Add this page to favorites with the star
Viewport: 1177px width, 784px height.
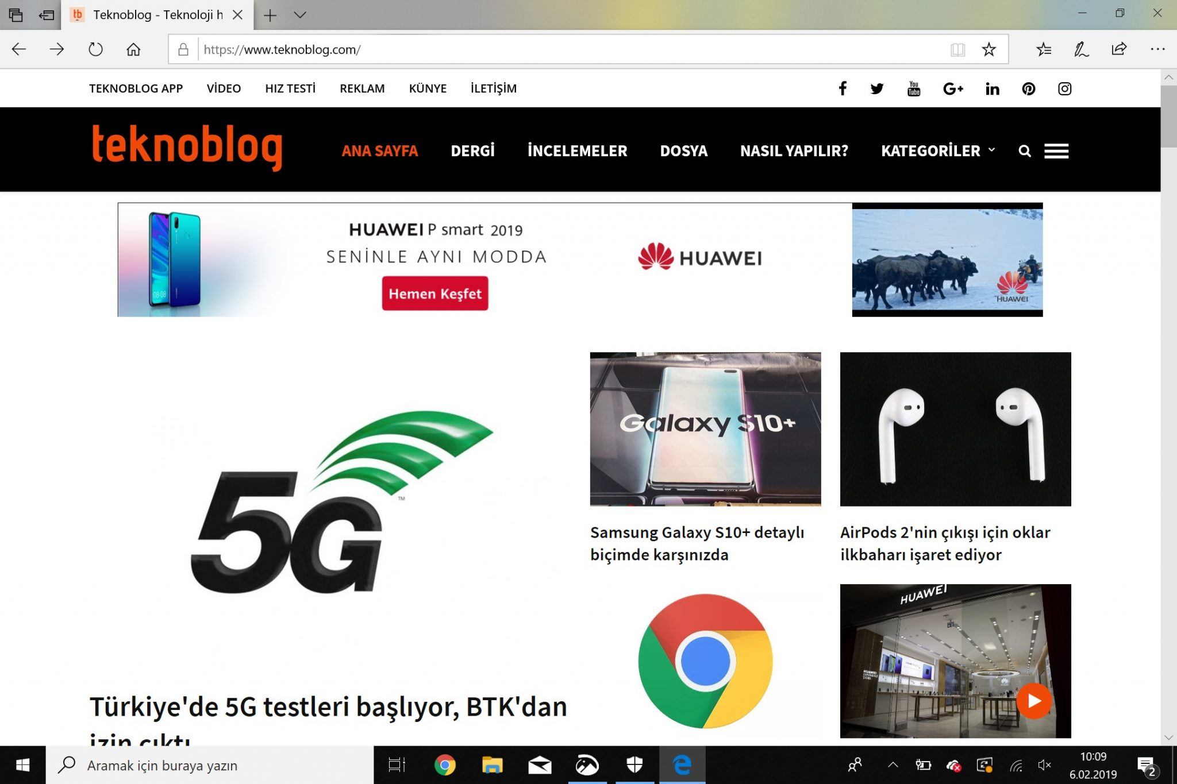(988, 49)
